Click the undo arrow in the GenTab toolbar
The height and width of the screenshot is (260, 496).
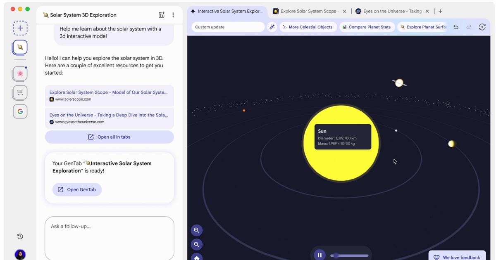455,26
